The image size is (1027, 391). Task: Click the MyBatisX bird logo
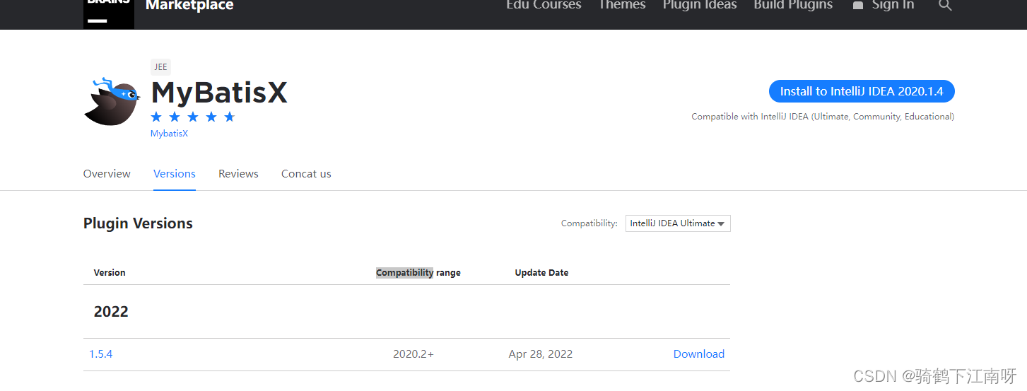[x=112, y=101]
